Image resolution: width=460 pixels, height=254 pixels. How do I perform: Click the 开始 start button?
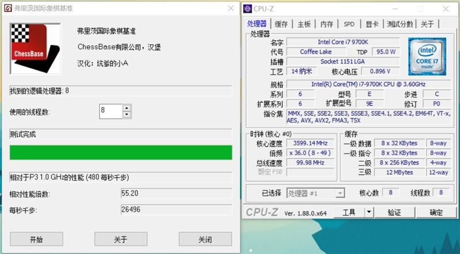point(36,239)
